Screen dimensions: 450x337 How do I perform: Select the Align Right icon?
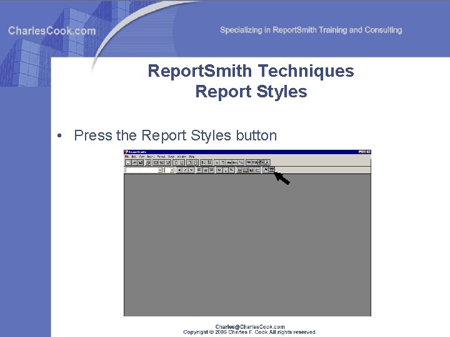tap(211, 170)
